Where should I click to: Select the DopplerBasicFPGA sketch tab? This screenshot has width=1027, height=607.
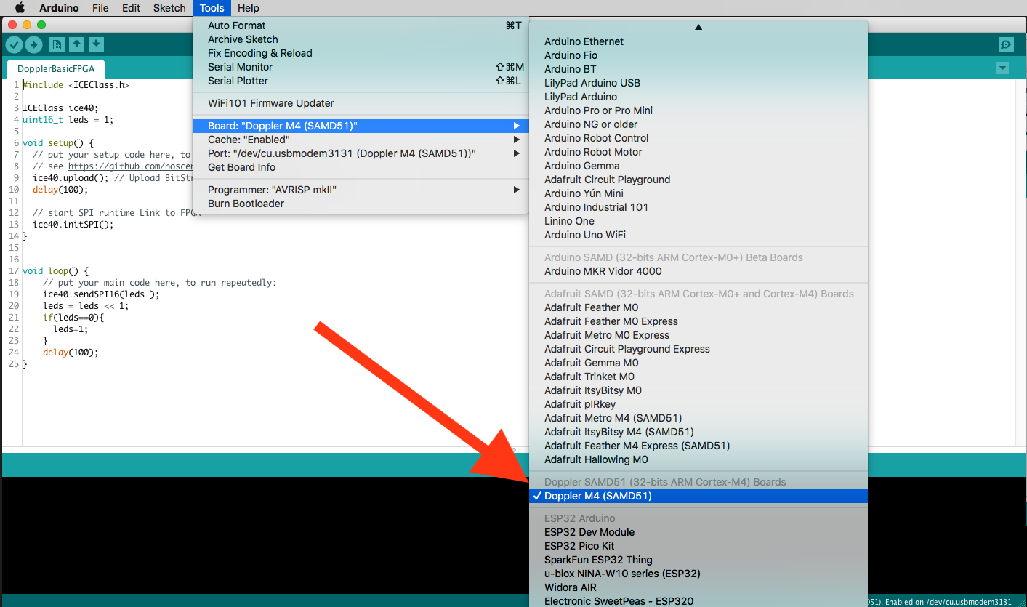56,69
